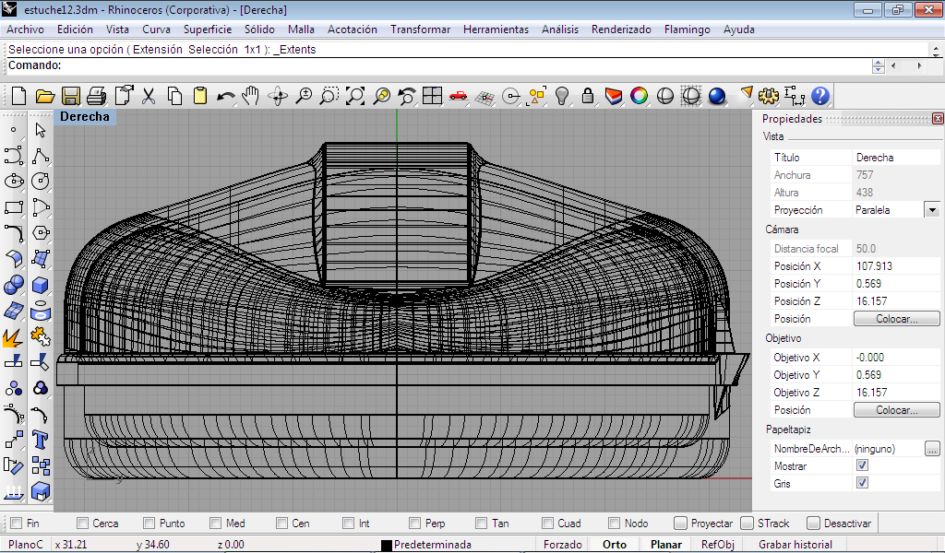Expand the Proyección dropdown arrow
The image size is (945, 553).
931,210
